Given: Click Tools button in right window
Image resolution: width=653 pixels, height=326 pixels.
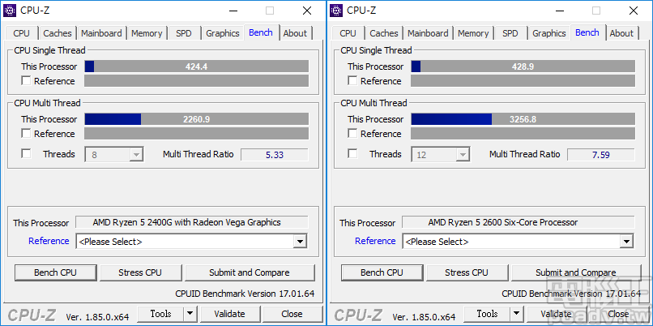Looking at the screenshot, I should 487,314.
